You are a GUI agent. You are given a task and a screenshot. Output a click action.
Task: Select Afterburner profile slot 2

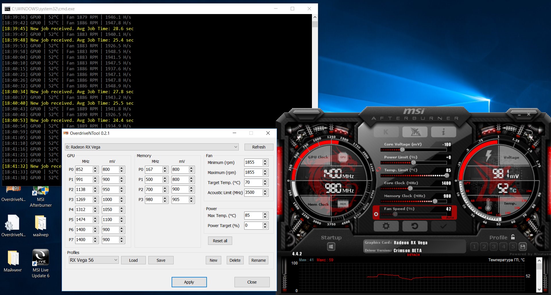pos(484,247)
